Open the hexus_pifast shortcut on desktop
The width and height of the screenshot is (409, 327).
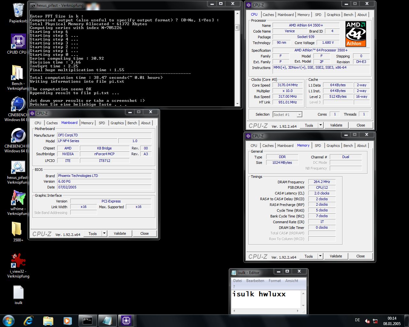(18, 167)
